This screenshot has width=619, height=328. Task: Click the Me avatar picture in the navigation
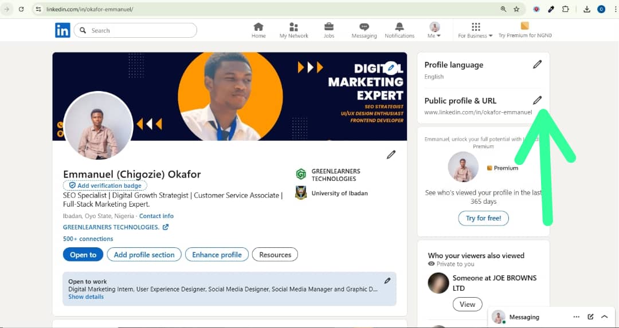[x=434, y=27]
